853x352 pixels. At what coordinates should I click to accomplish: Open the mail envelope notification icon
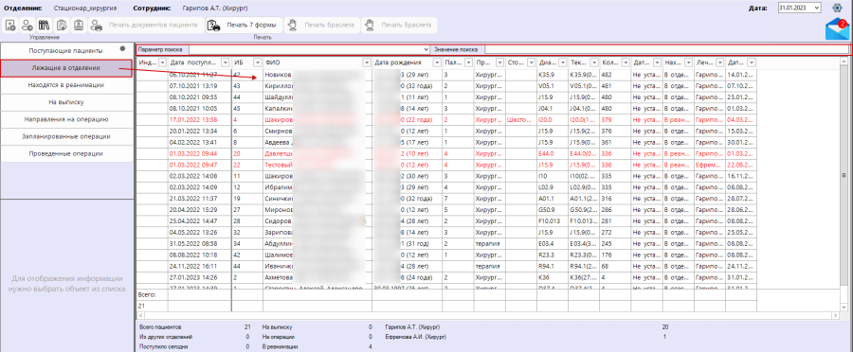[x=837, y=29]
